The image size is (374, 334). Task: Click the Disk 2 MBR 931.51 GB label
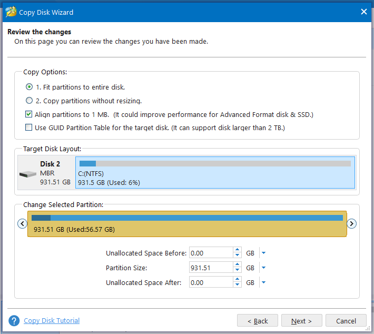pos(55,173)
